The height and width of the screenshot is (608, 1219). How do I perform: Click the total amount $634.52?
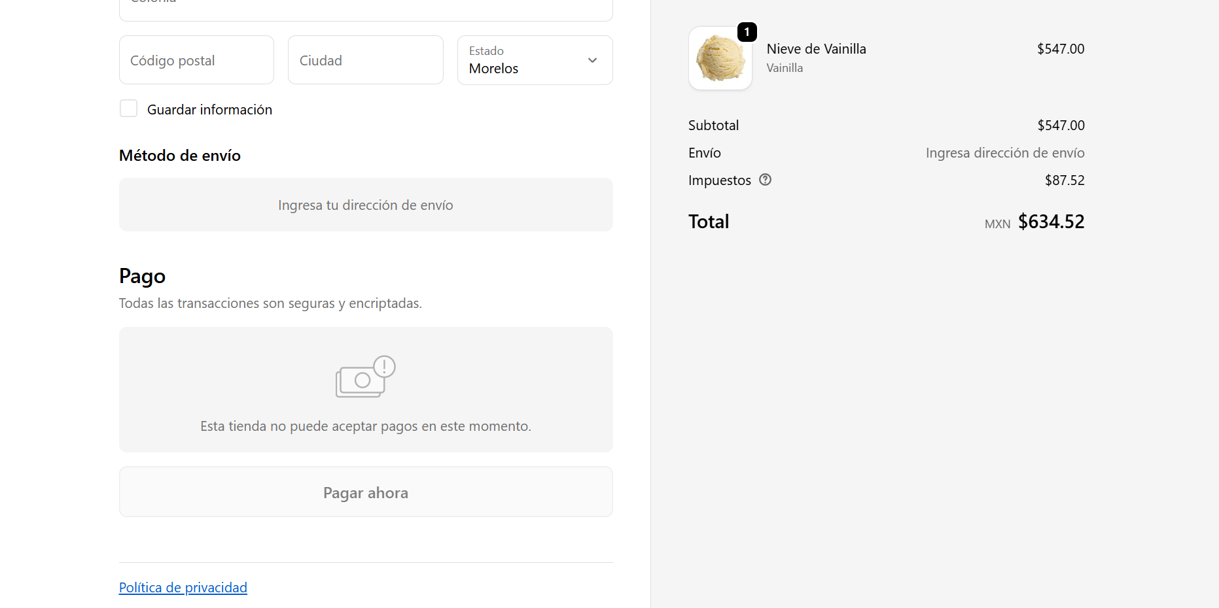point(1051,222)
